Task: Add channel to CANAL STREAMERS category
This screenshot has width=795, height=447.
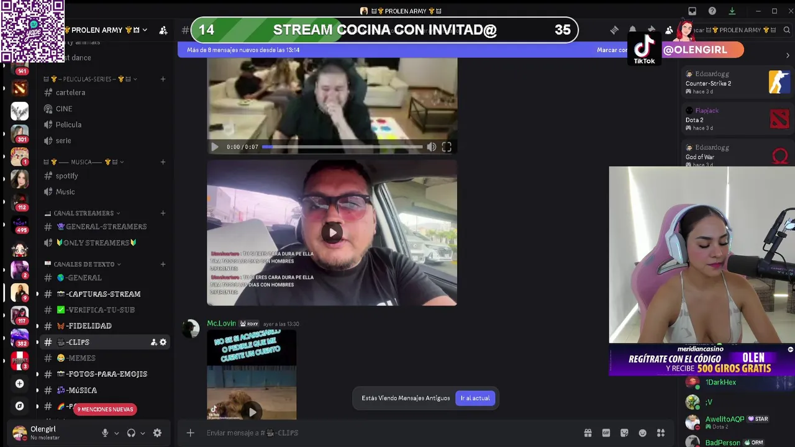Action: pos(163,213)
